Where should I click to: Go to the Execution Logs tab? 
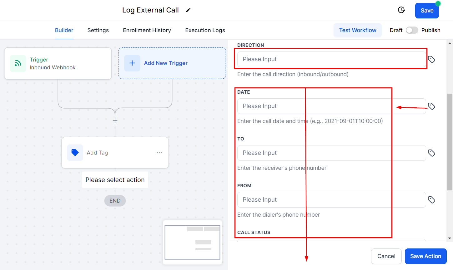pyautogui.click(x=205, y=30)
